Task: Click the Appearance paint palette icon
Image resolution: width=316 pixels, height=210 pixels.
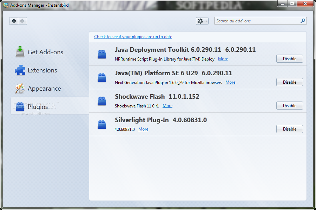Action: click(20, 89)
